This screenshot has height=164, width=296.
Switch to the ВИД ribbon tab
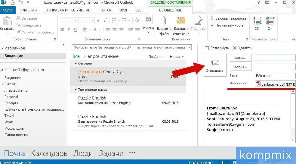pos(123,10)
